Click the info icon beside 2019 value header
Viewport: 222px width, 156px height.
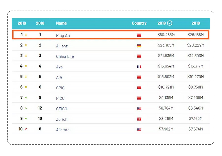[x=170, y=23]
